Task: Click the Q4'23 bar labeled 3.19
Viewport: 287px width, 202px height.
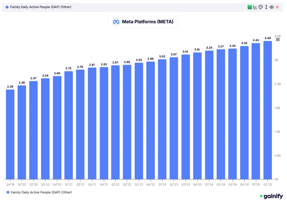Action: [197, 115]
